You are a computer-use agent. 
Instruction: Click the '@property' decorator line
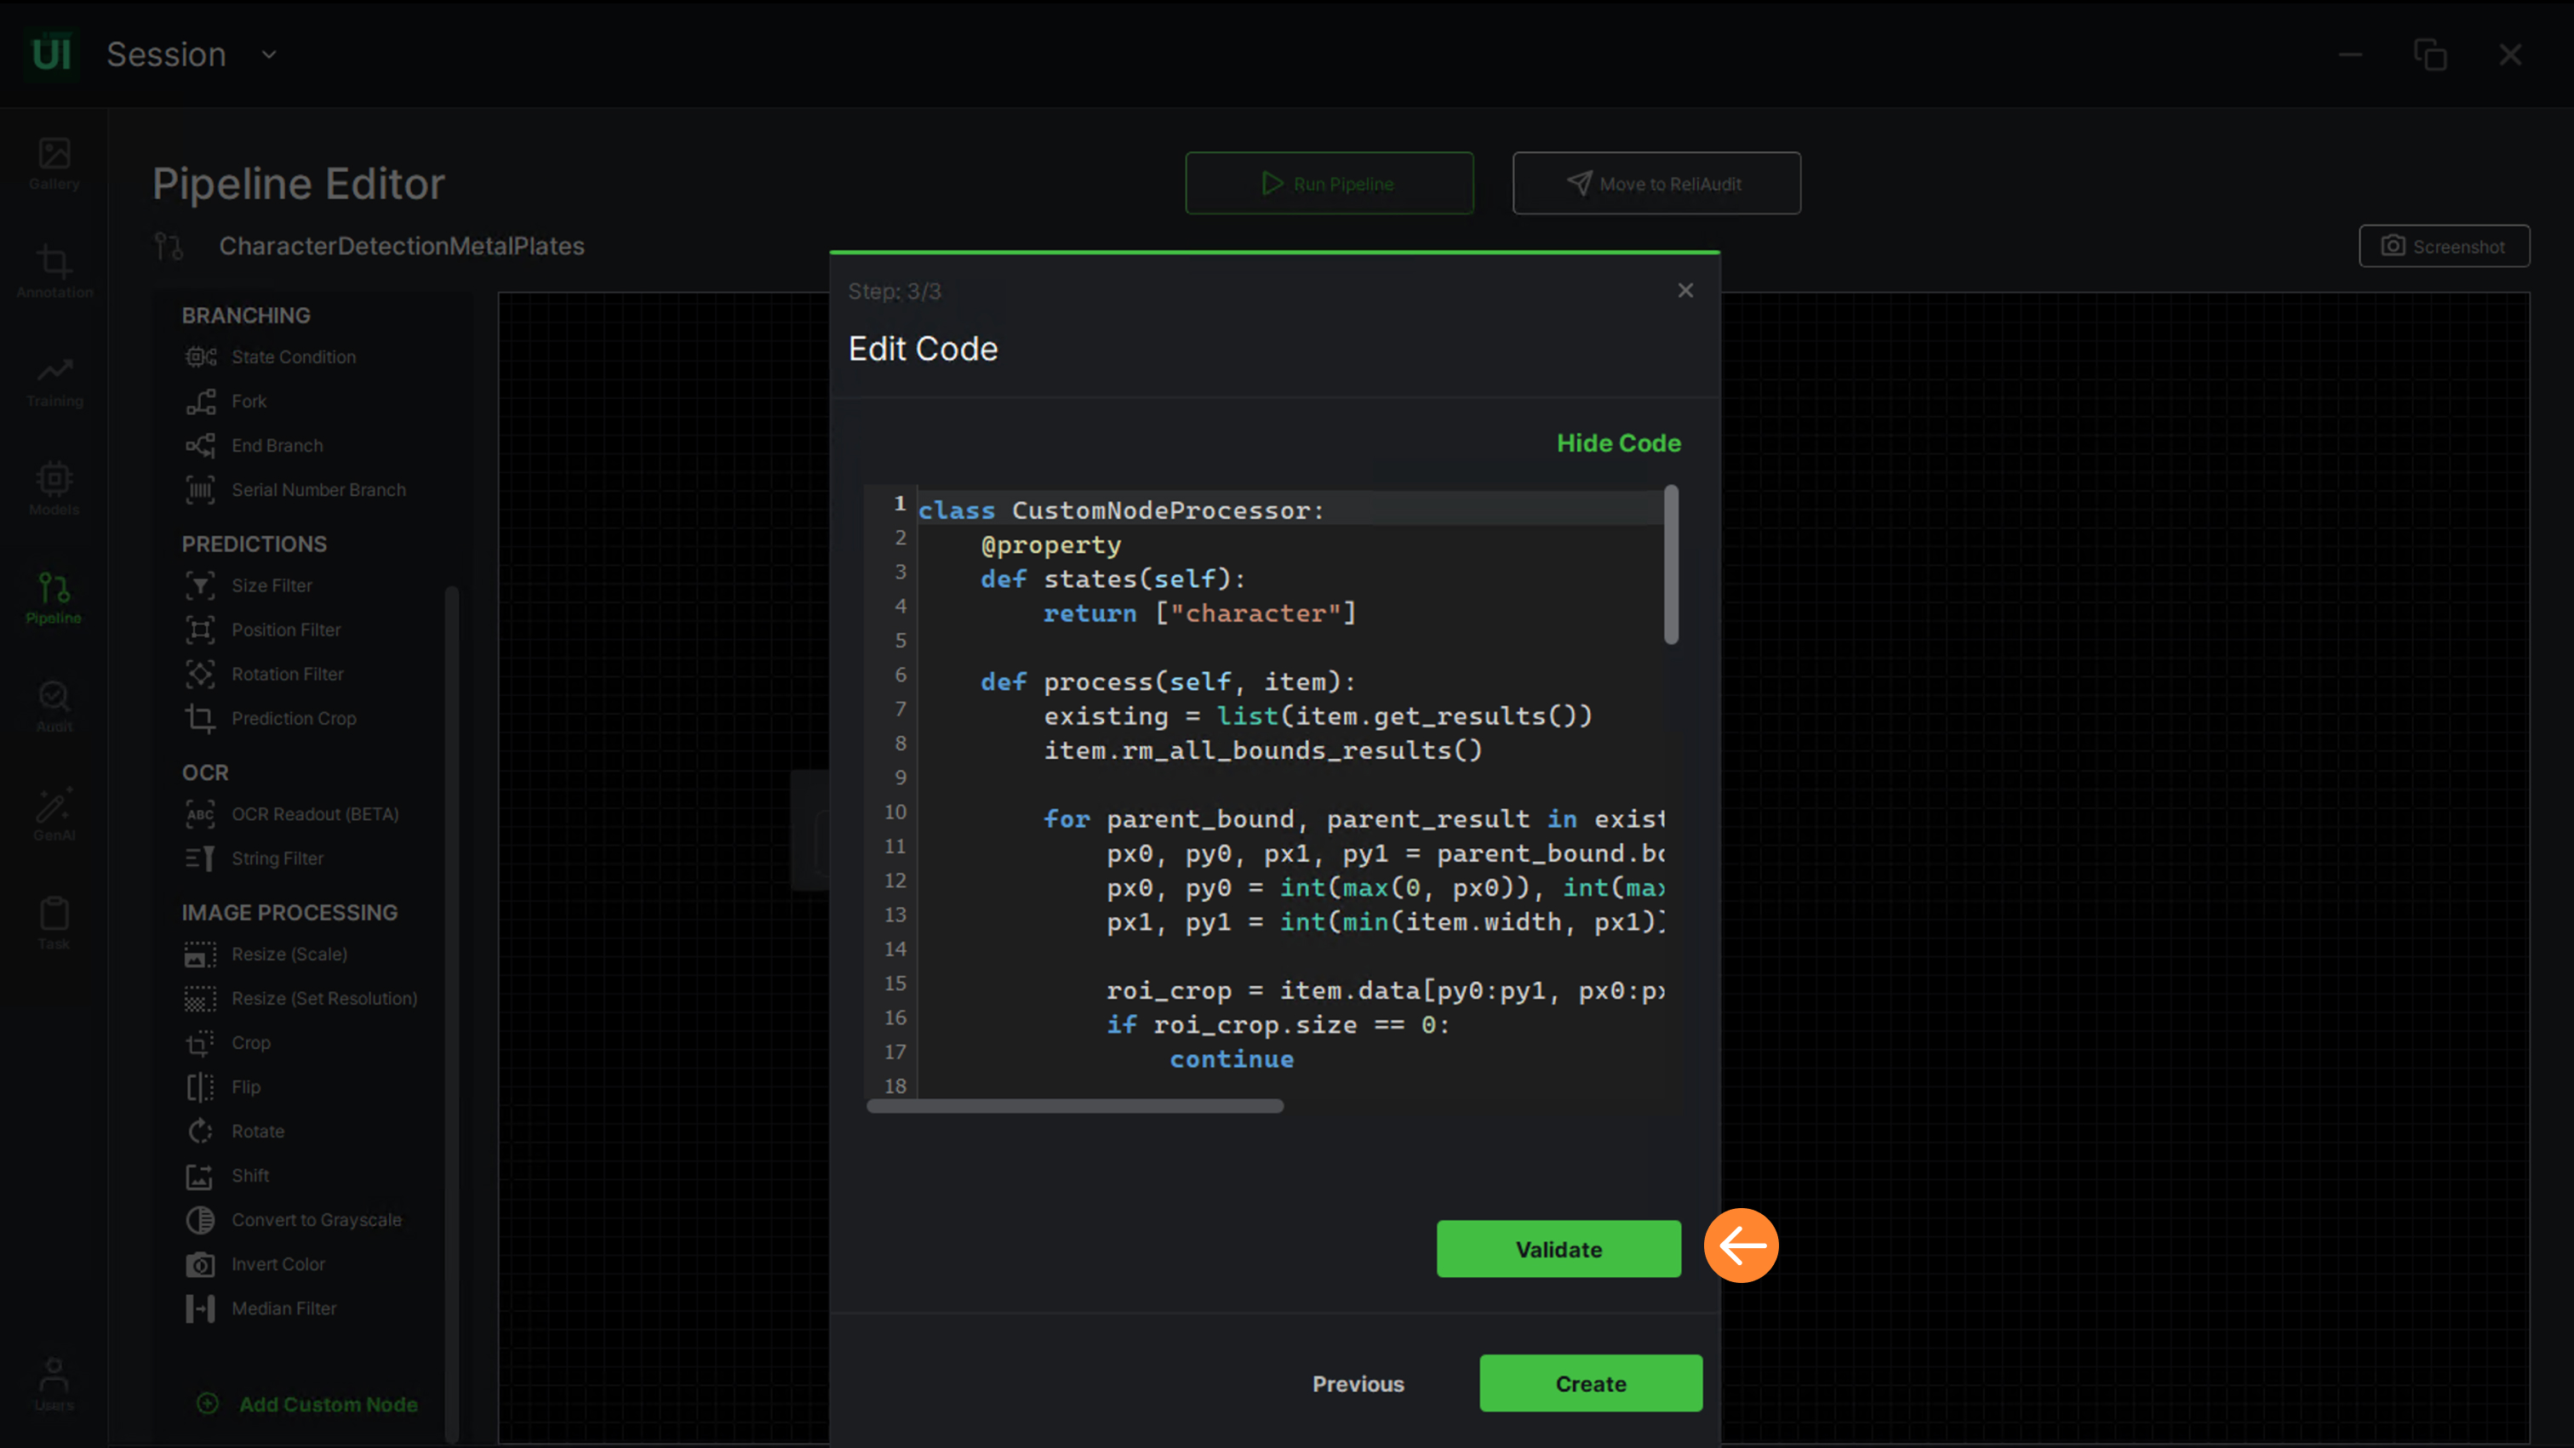(x=1051, y=545)
